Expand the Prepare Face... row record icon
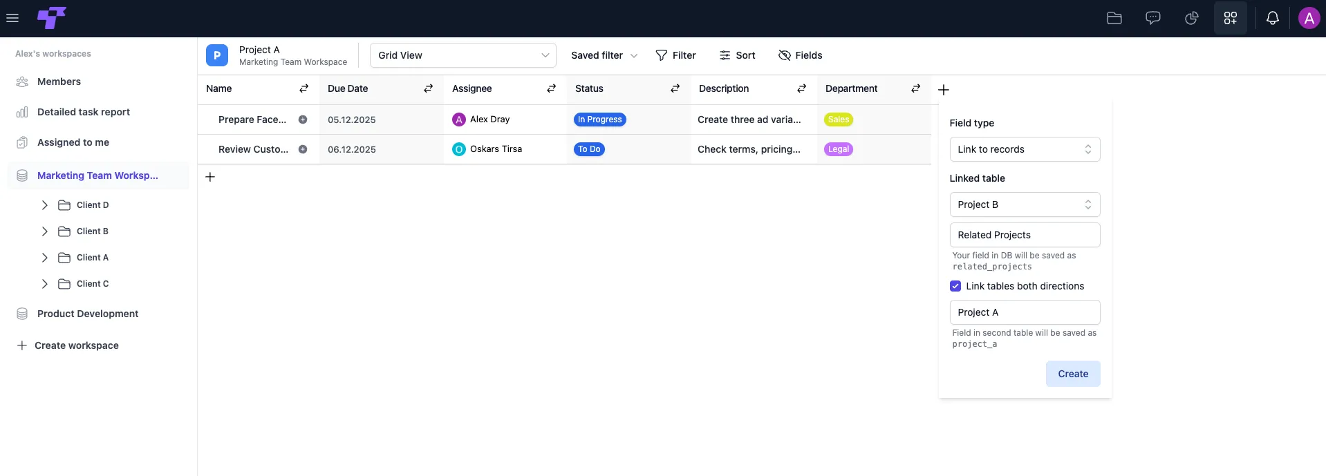 click(x=303, y=120)
